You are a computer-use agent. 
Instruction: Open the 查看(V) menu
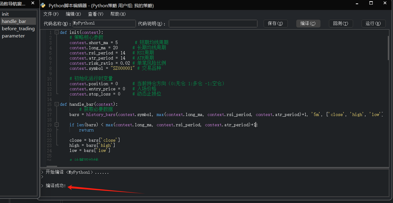click(x=96, y=14)
